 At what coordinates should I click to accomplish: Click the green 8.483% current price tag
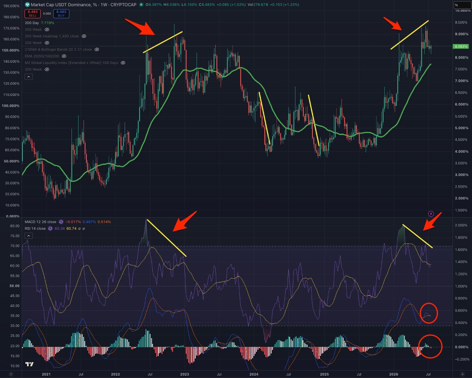pos(461,47)
